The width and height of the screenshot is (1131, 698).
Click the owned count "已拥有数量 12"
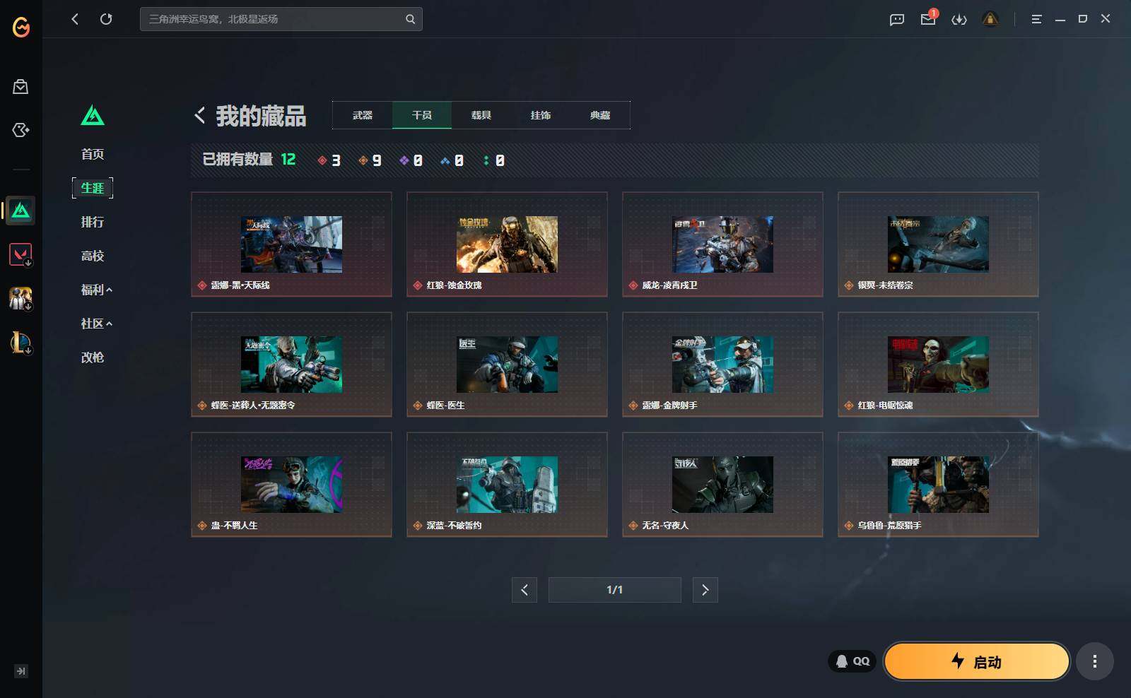click(249, 160)
